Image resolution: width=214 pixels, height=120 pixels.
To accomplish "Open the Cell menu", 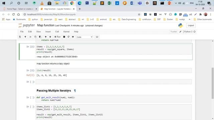I will coord(57,32).
